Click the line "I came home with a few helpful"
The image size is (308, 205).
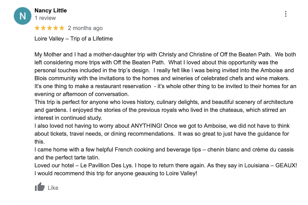164,150
